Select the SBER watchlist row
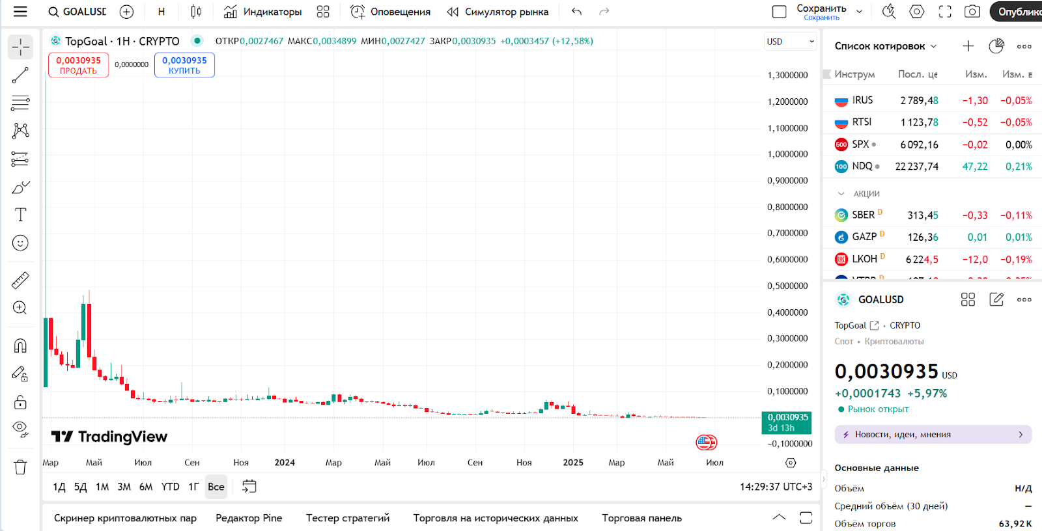 932,215
